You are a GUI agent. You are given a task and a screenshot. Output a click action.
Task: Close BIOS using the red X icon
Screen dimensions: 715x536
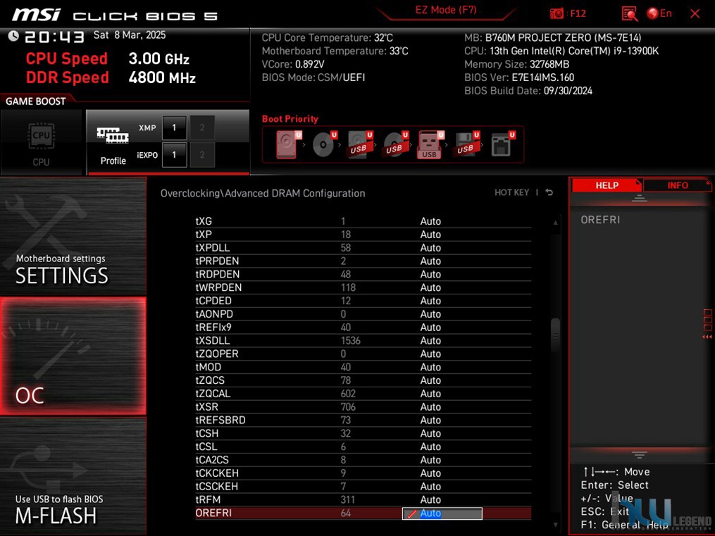(695, 13)
